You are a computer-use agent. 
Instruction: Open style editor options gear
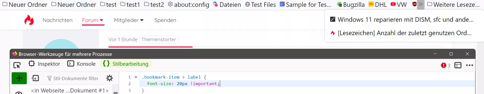tap(110, 78)
